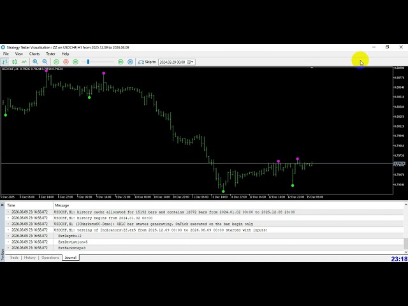
Task: Open the View menu
Action: click(x=18, y=54)
